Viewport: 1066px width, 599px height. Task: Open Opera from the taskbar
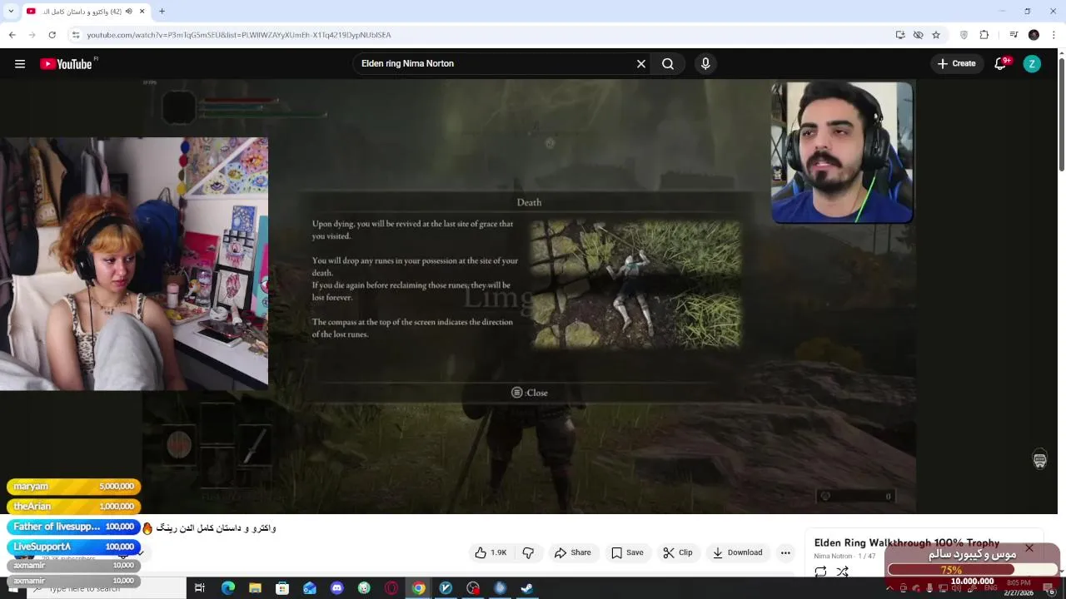(x=391, y=588)
